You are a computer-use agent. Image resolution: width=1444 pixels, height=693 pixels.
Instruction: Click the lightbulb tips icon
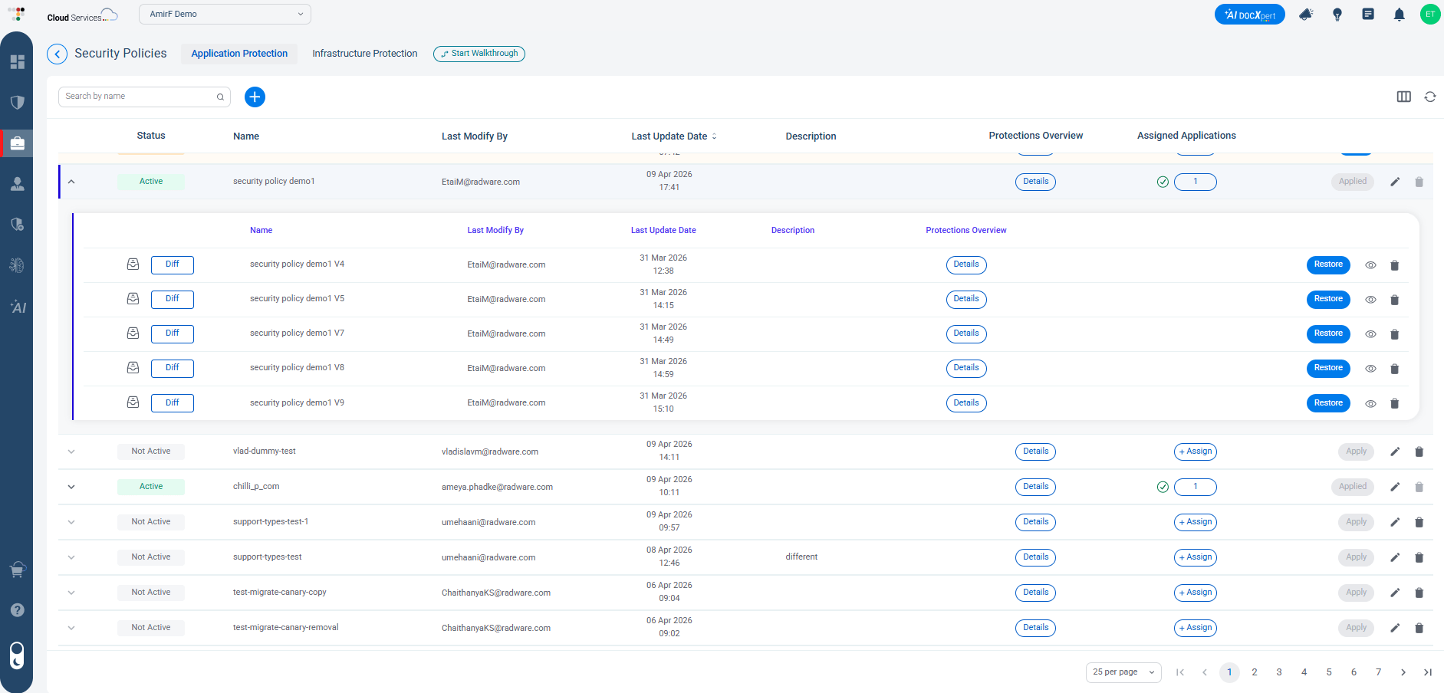pos(1337,15)
